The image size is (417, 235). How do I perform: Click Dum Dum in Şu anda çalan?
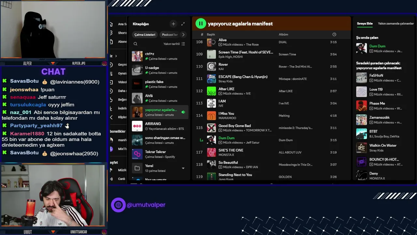click(377, 46)
